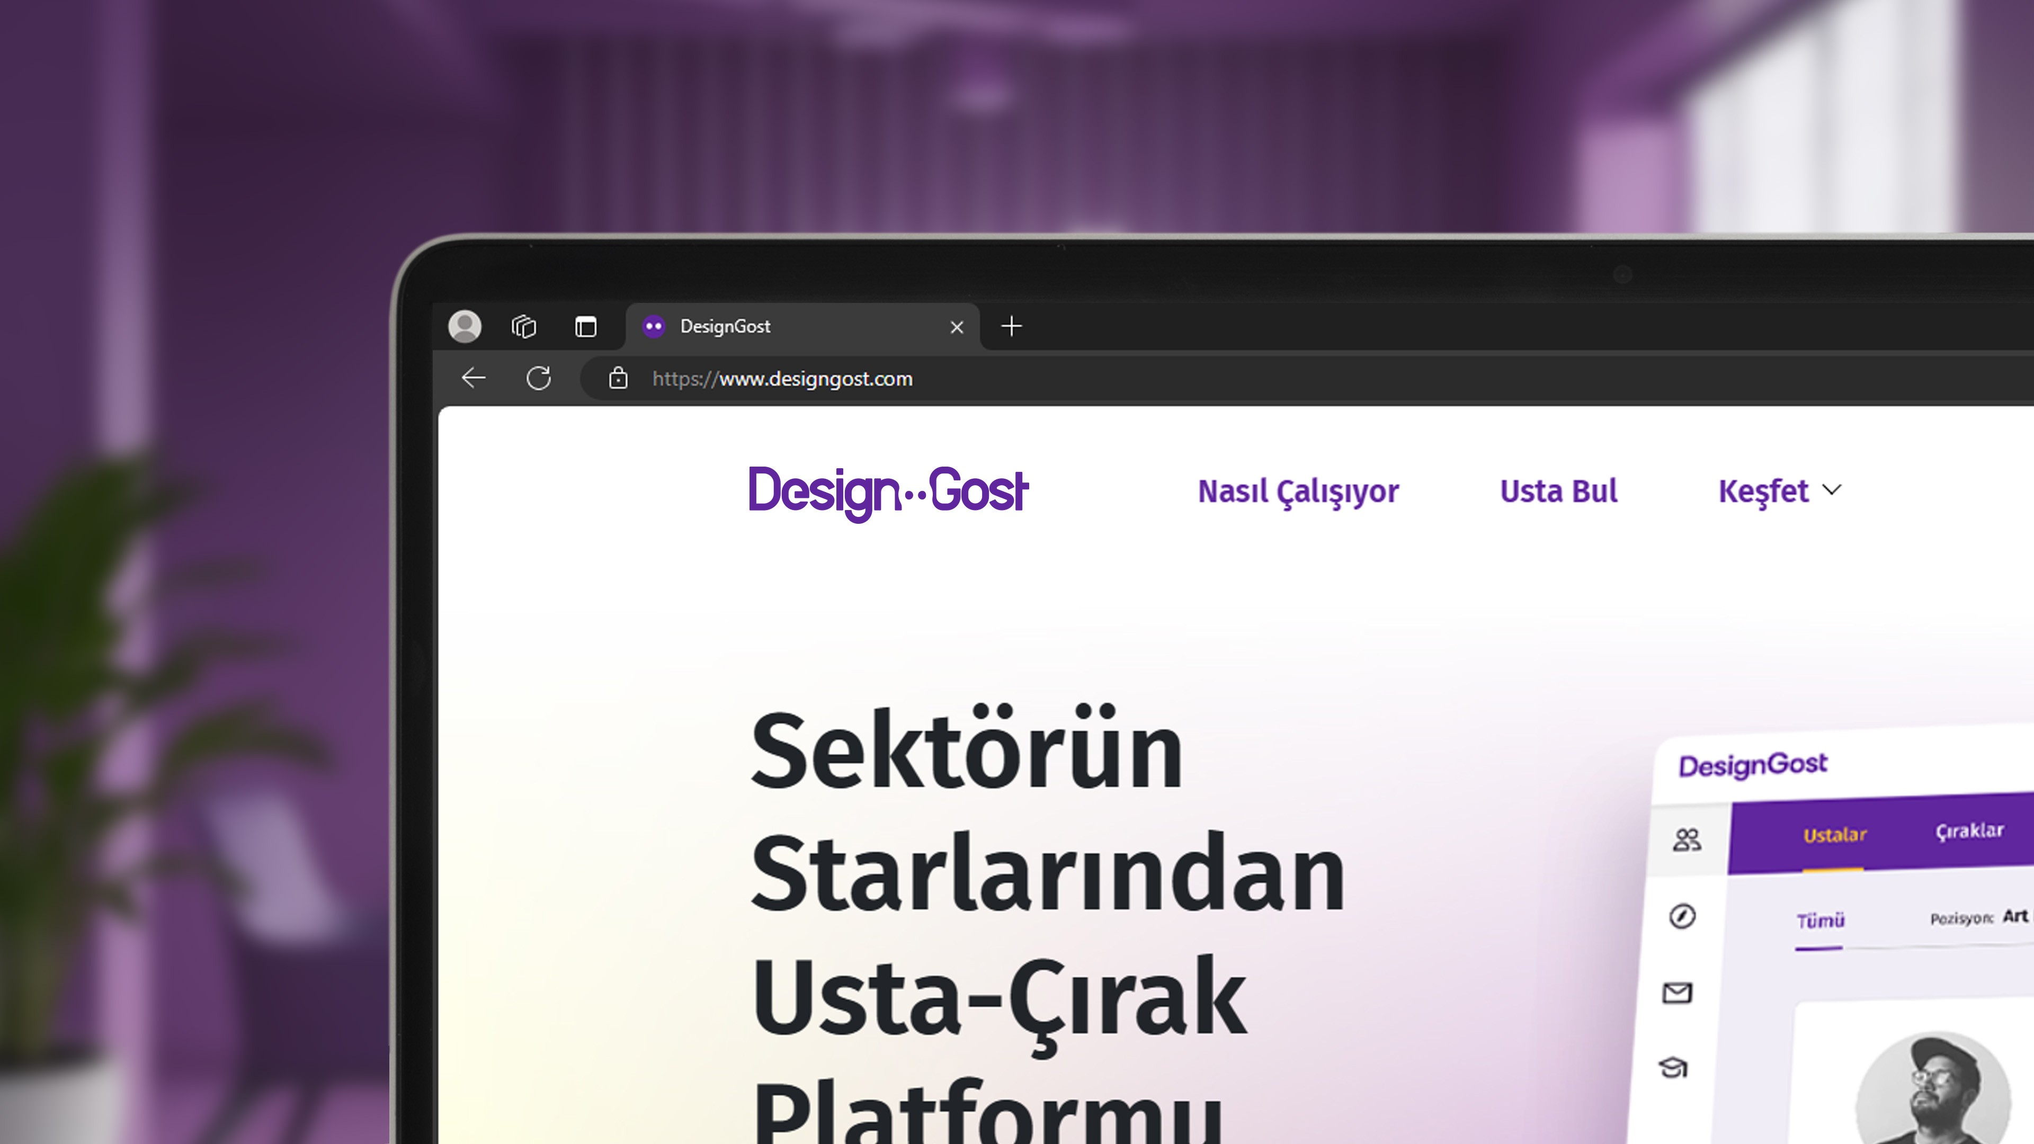Select the compass icon in preview sidebar

pyautogui.click(x=1683, y=916)
